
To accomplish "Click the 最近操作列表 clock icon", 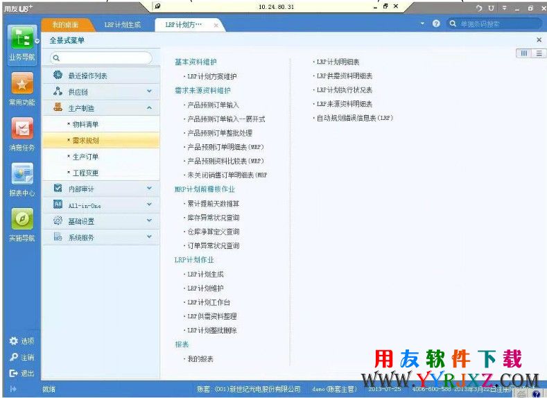I will click(x=58, y=75).
